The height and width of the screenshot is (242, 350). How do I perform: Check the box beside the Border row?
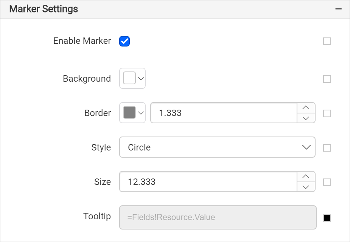[x=327, y=113]
